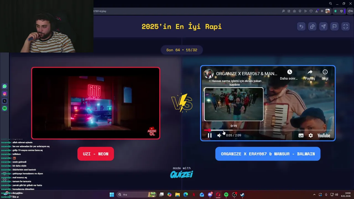Open the AI assistant button
Image resolution: width=354 pixels, height=199 pixels.
coord(350,11)
